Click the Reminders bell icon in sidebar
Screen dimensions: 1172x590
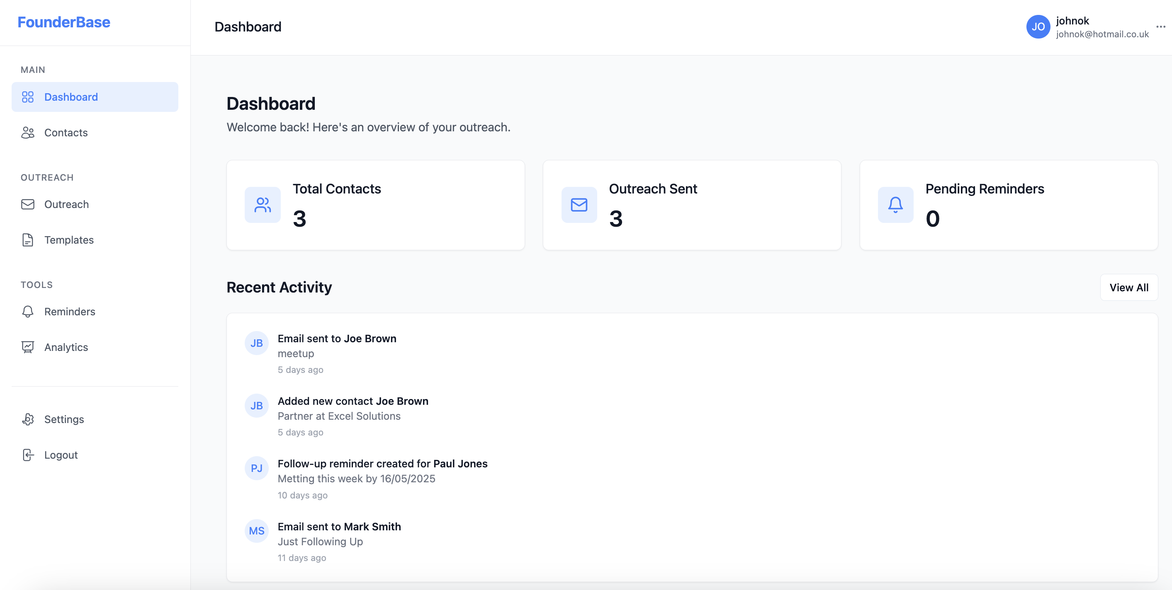(x=28, y=312)
